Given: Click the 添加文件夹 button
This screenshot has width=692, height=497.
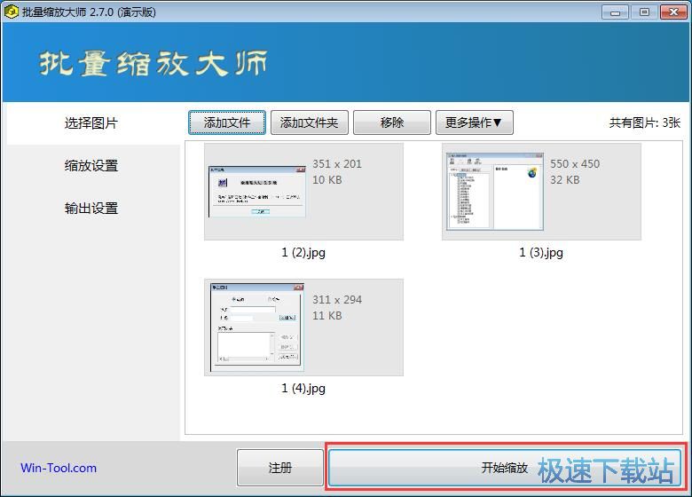Looking at the screenshot, I should pyautogui.click(x=310, y=122).
